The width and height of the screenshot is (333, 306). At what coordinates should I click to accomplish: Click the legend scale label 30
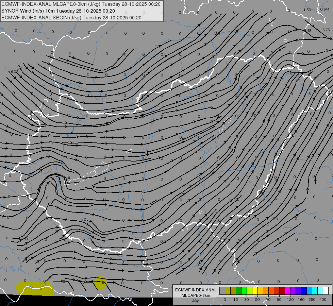point(246,300)
